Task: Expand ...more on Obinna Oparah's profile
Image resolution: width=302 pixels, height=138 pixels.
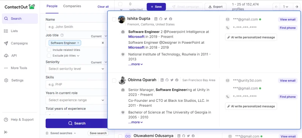Action: tap(136, 122)
